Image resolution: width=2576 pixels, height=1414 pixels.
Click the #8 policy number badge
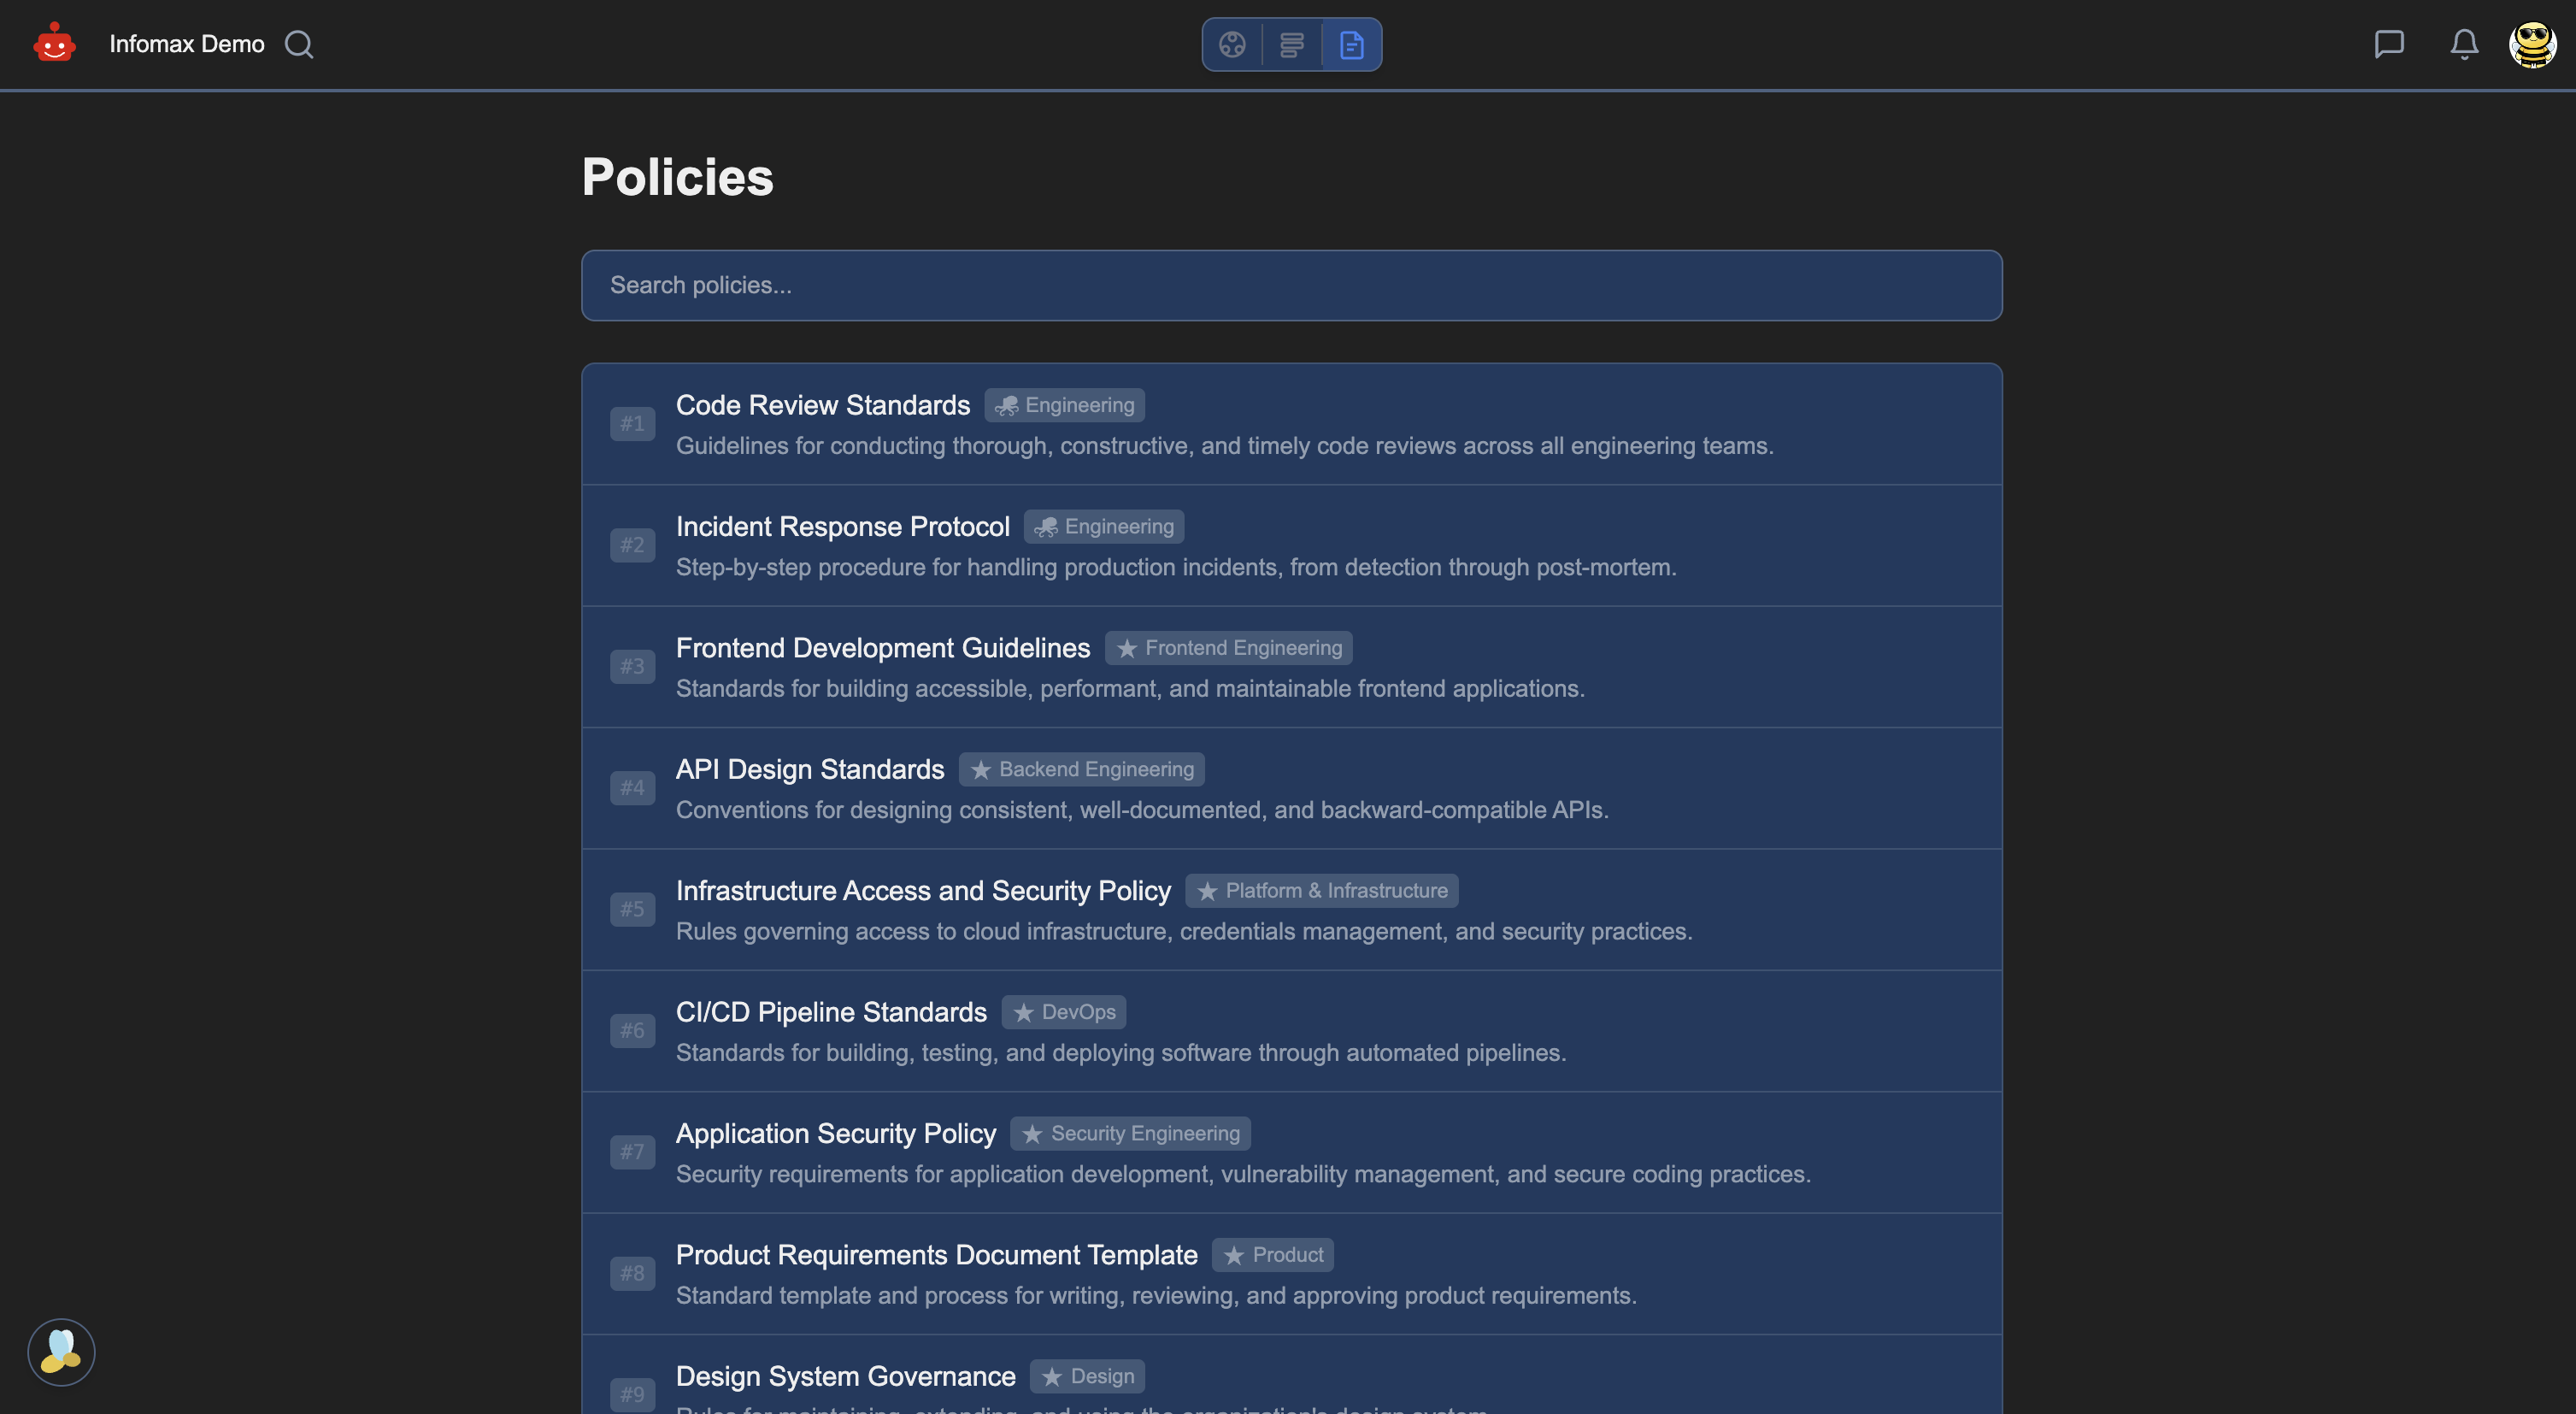632,1273
